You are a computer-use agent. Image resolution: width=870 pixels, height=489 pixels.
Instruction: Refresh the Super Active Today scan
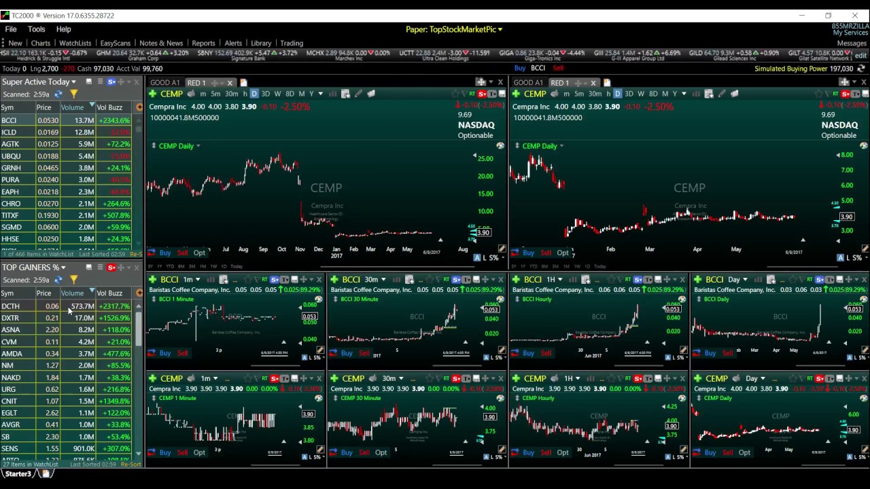[58, 94]
